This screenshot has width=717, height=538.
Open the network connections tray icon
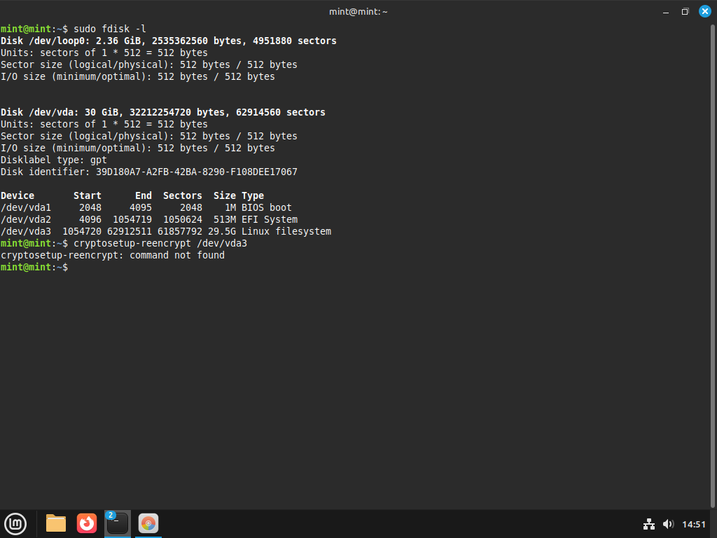coord(649,524)
